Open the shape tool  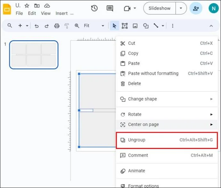[146, 26]
